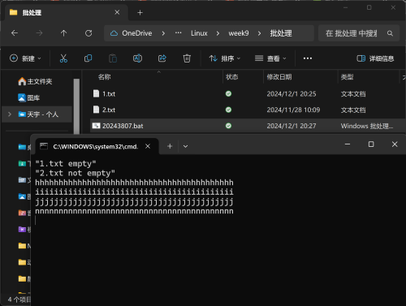This screenshot has width=406, height=306.
Task: Toggle the 详细信息 details pane
Action: (x=375, y=58)
